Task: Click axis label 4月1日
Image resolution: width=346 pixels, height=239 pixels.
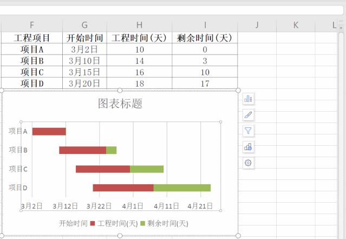Action: pyautogui.click(x=133, y=206)
